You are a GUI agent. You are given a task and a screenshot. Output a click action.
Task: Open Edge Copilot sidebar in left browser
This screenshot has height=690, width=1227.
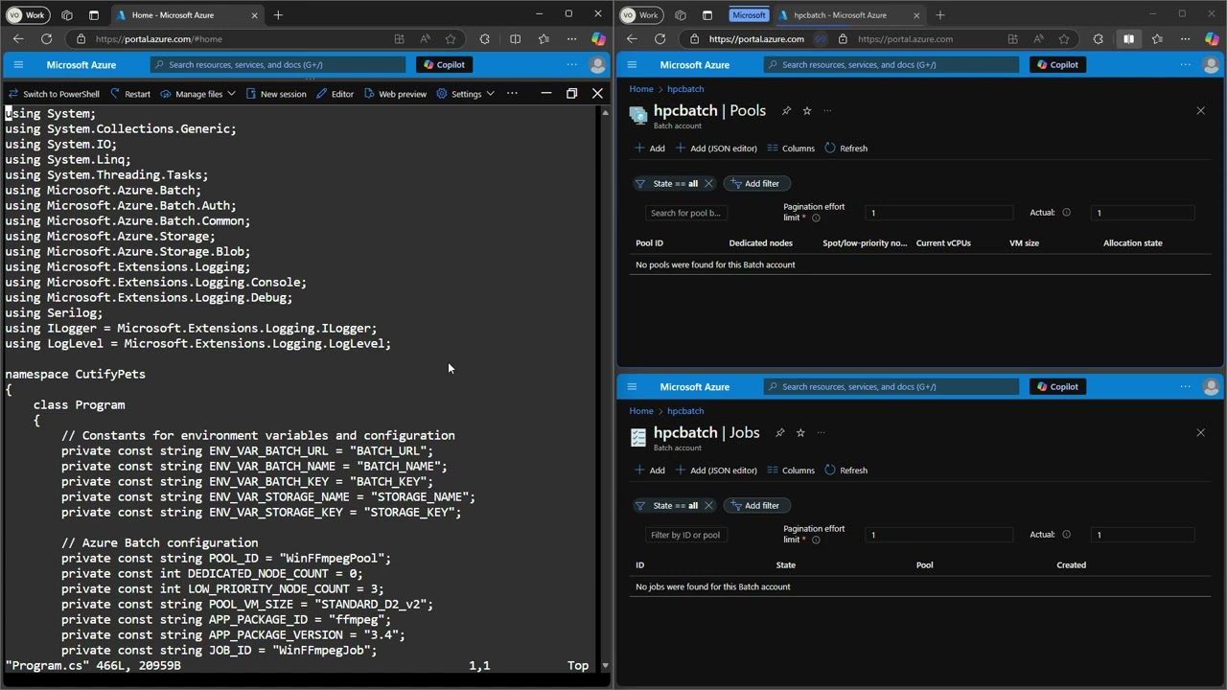tap(597, 39)
